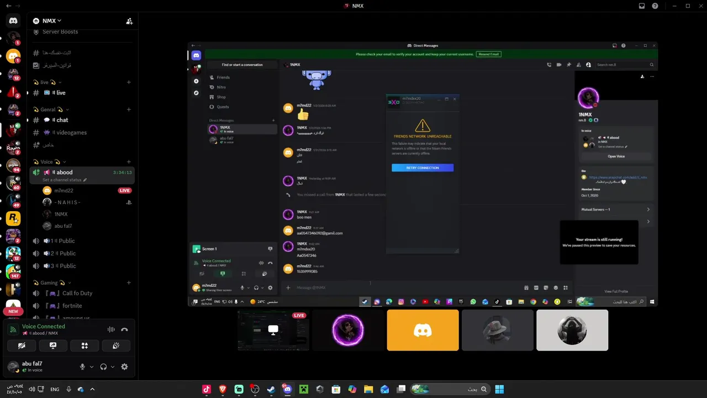Viewport: 707px width, 398px height.
Task: Open Minecraft from the taskbar
Action: 303,389
